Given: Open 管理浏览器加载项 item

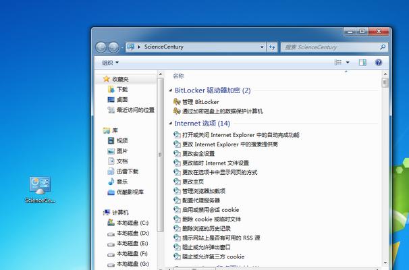Looking at the screenshot, I should coord(199,191).
